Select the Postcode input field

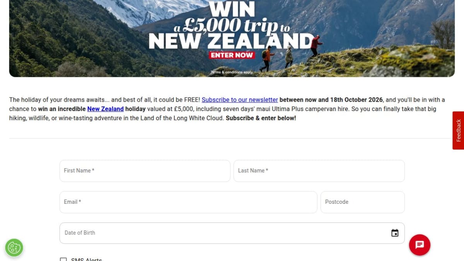[x=363, y=202]
